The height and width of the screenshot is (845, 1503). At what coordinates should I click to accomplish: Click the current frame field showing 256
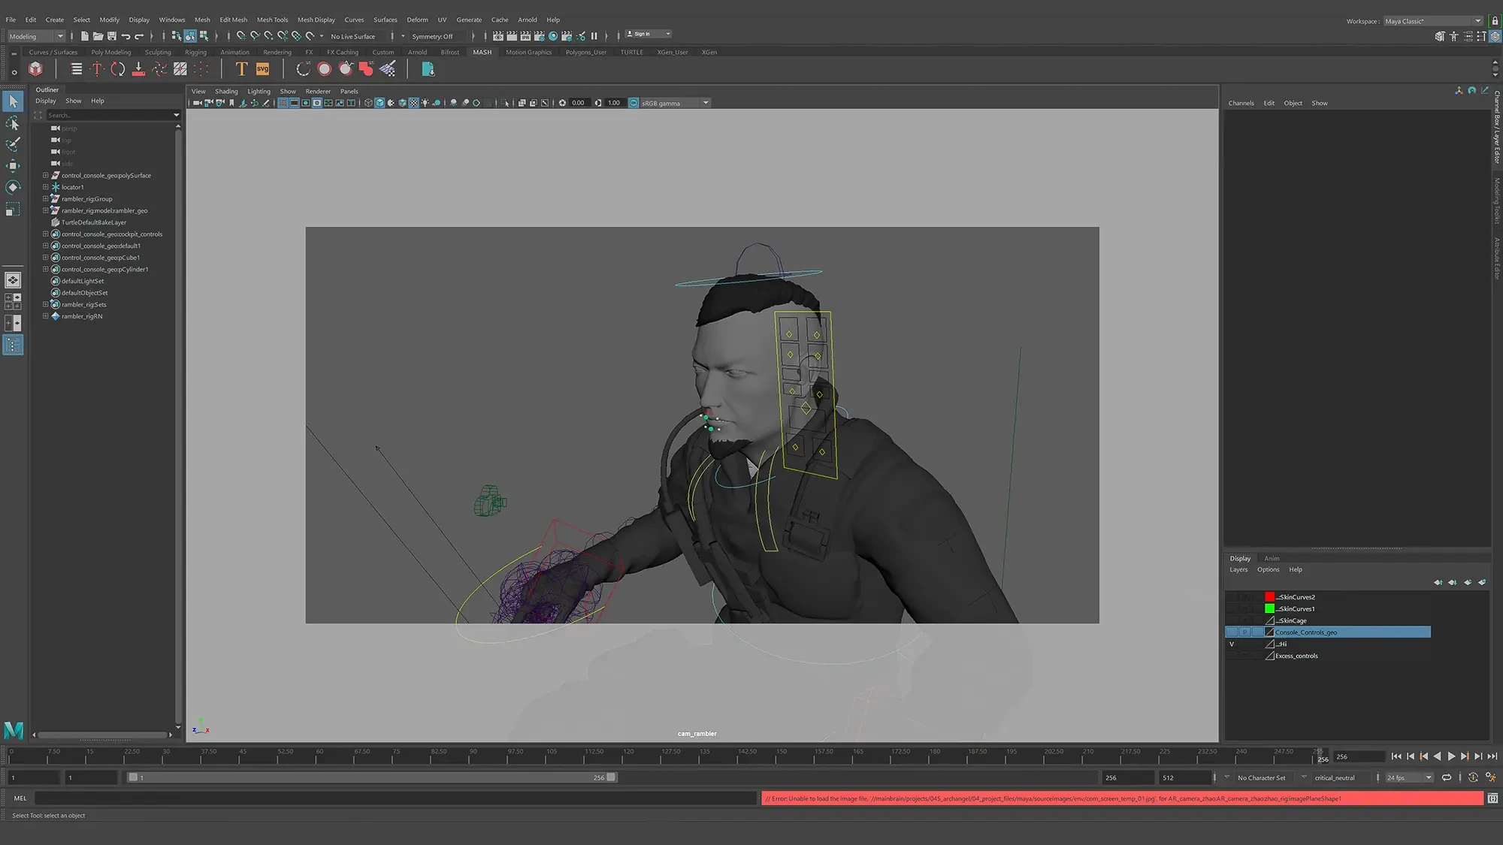coord(1359,756)
